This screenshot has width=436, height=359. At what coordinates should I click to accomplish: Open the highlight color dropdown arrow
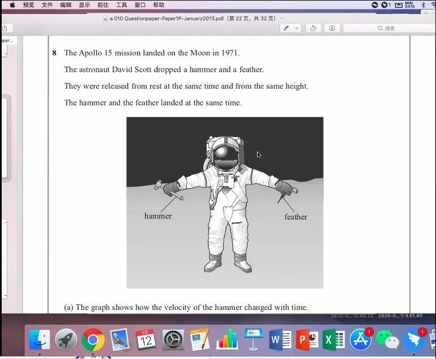tap(297, 28)
